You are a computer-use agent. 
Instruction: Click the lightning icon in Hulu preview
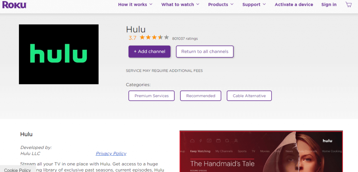point(200,141)
